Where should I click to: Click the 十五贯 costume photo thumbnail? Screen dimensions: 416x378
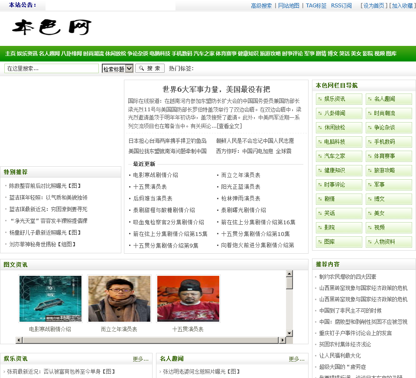[188, 299]
